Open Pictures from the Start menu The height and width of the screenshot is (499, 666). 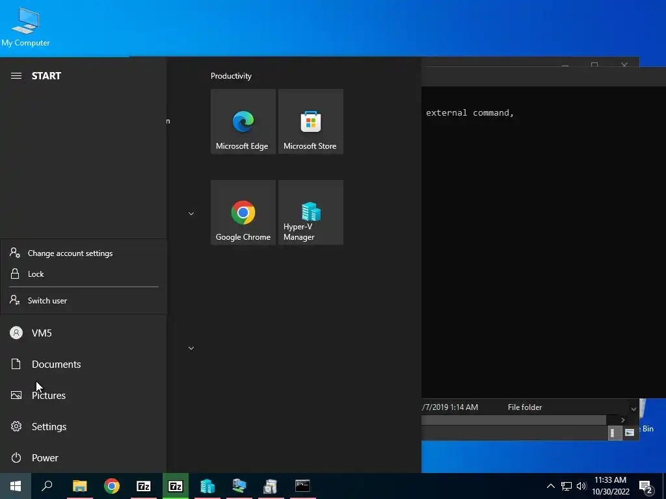click(83, 395)
